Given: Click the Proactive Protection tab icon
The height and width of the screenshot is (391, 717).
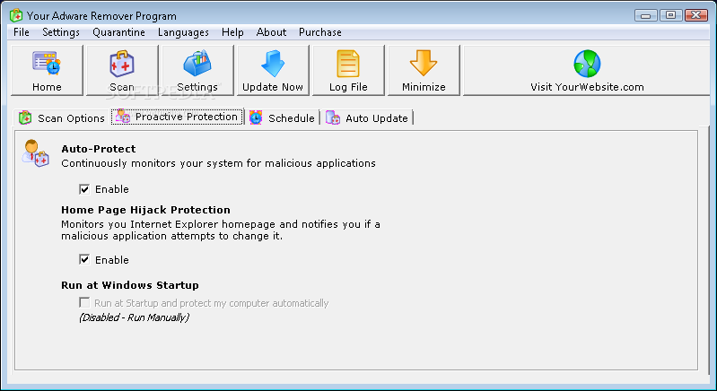Looking at the screenshot, I should coord(123,117).
